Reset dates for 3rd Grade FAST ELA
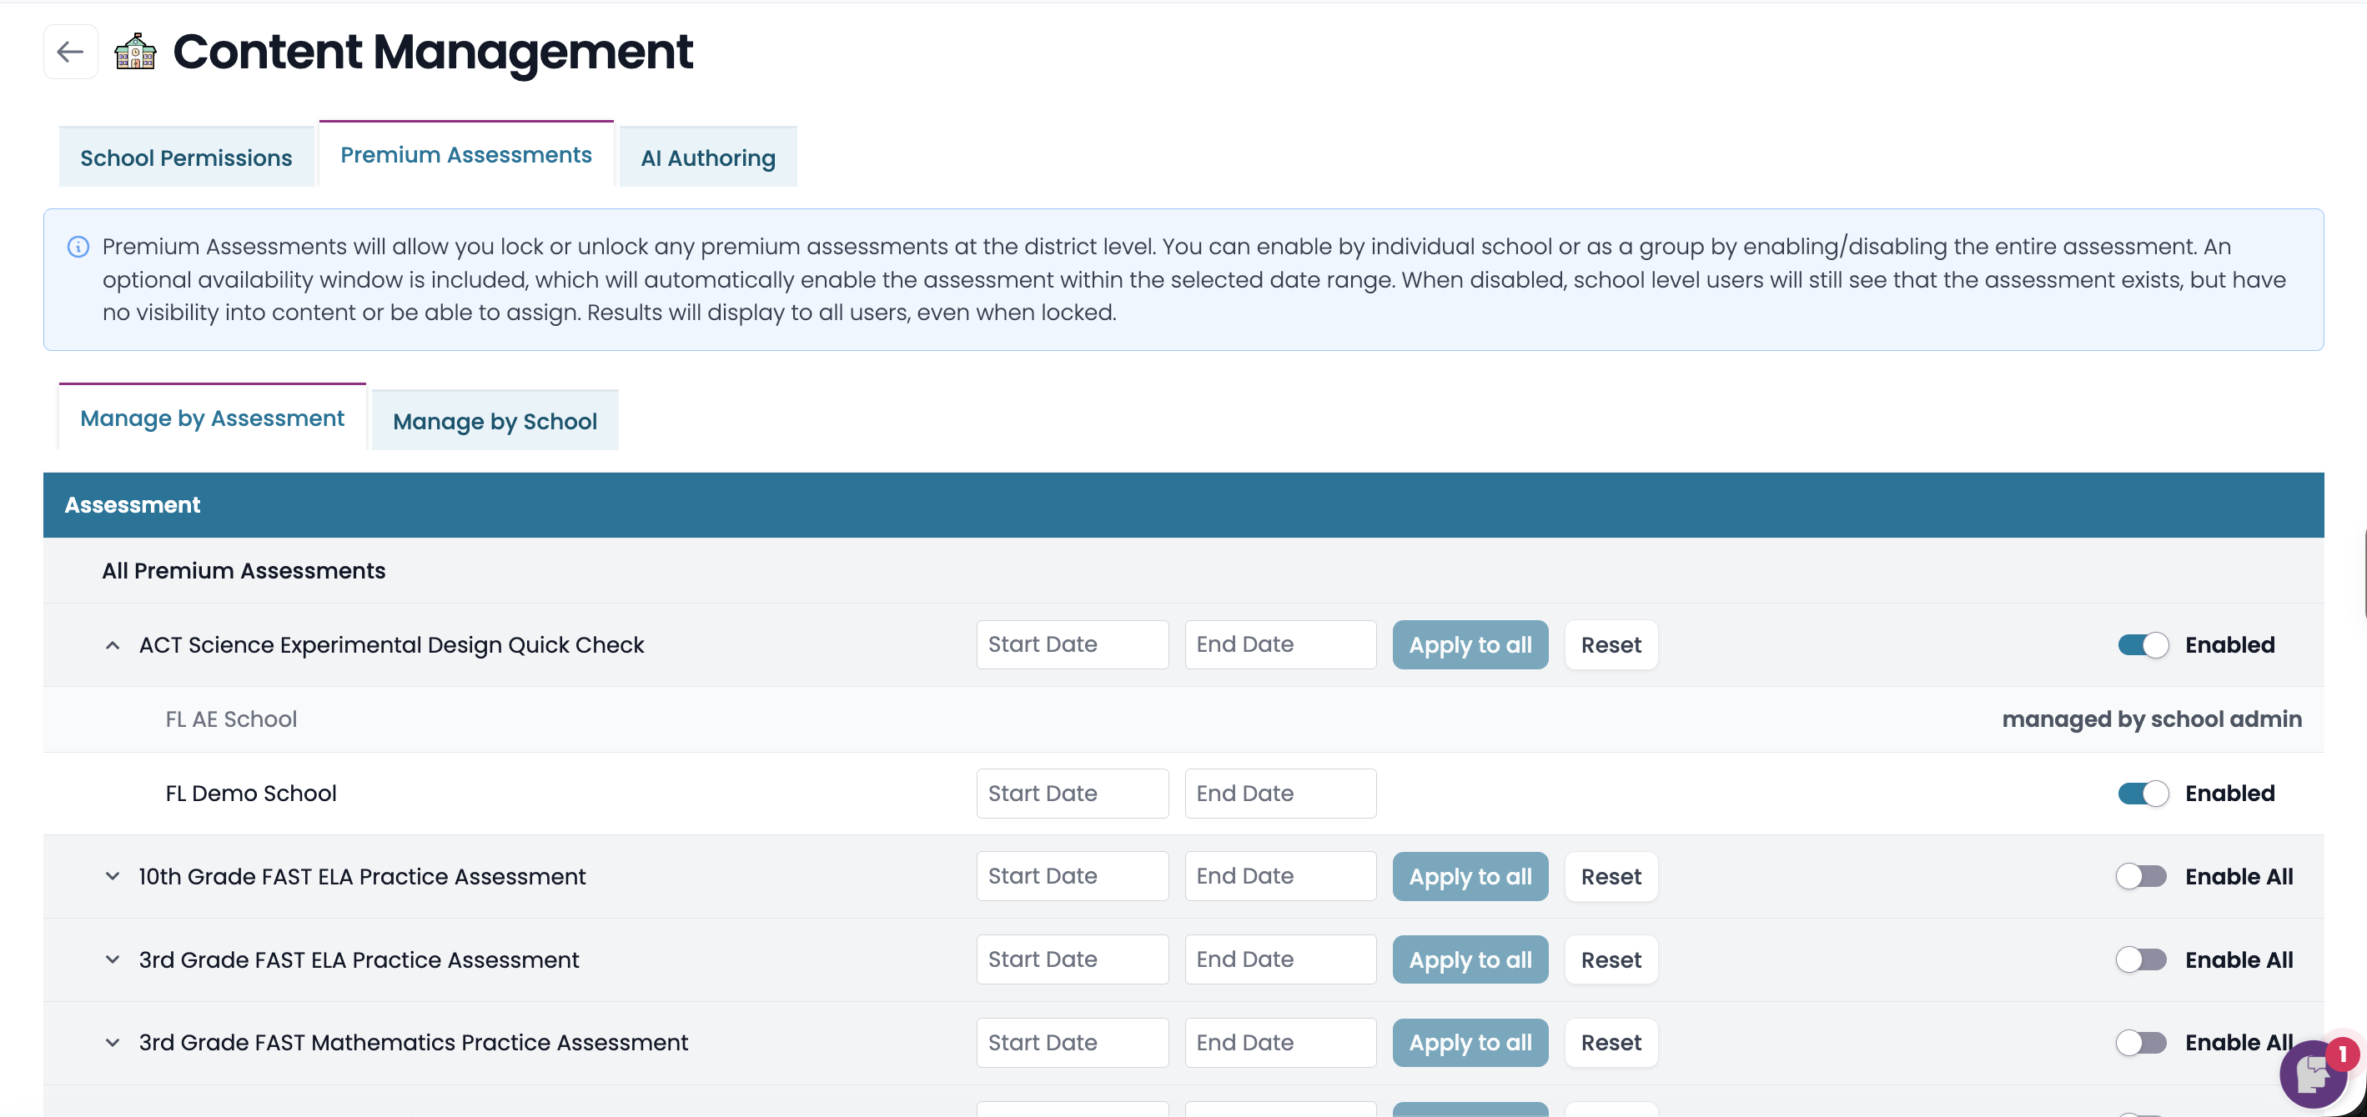 1611,960
